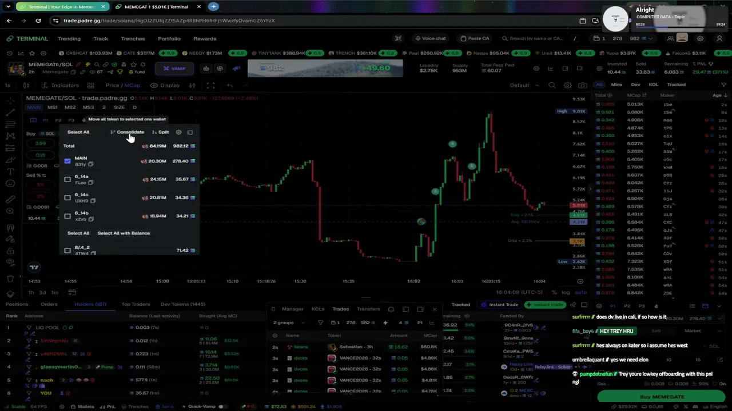Undo the last chart action

pyautogui.click(x=229, y=85)
